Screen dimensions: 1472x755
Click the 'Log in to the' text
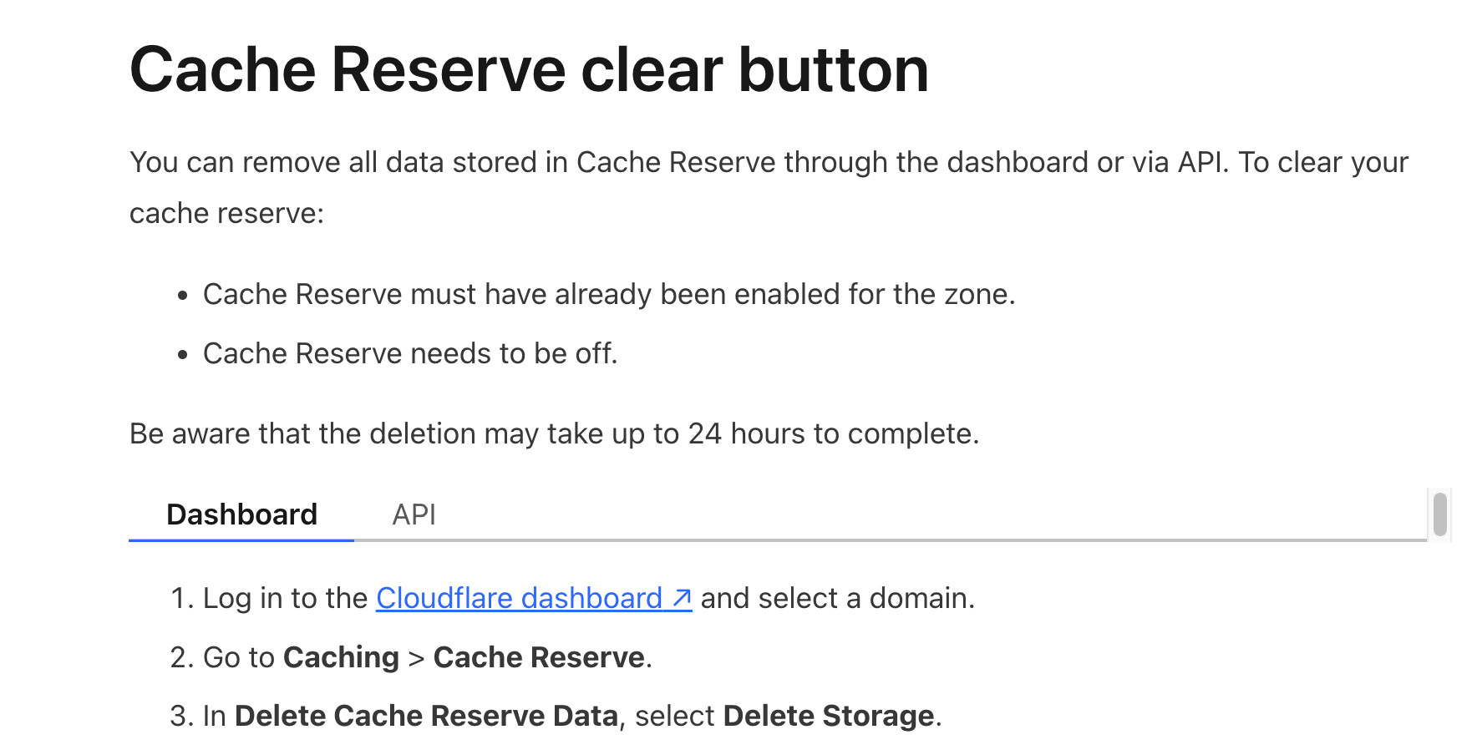(x=285, y=598)
